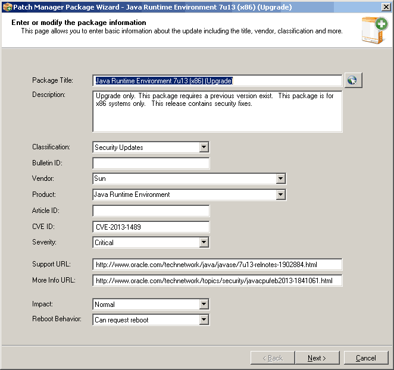Click the disabled Back button

(x=273, y=358)
